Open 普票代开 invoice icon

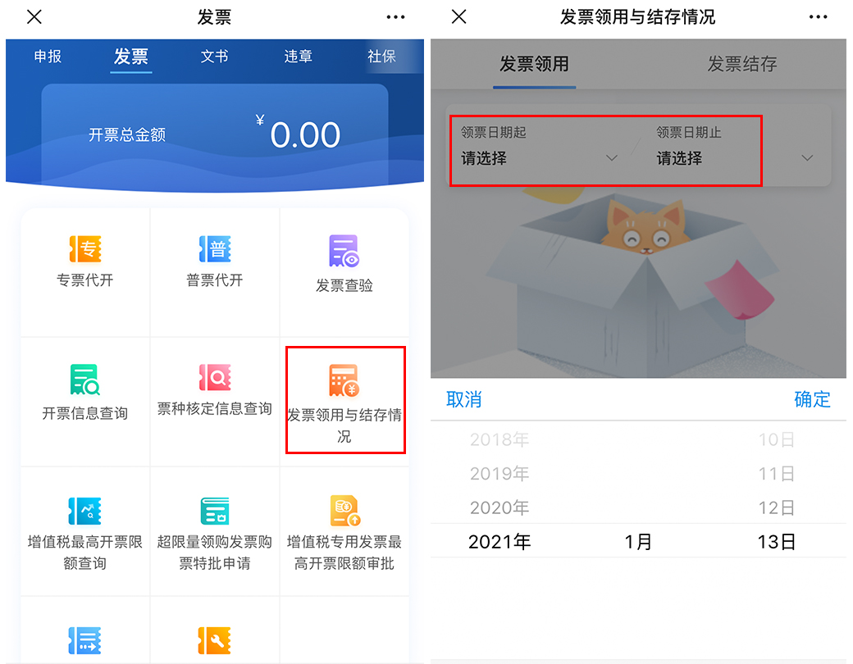[x=215, y=248]
